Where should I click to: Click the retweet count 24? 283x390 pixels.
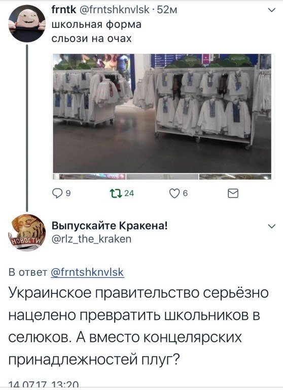(129, 193)
